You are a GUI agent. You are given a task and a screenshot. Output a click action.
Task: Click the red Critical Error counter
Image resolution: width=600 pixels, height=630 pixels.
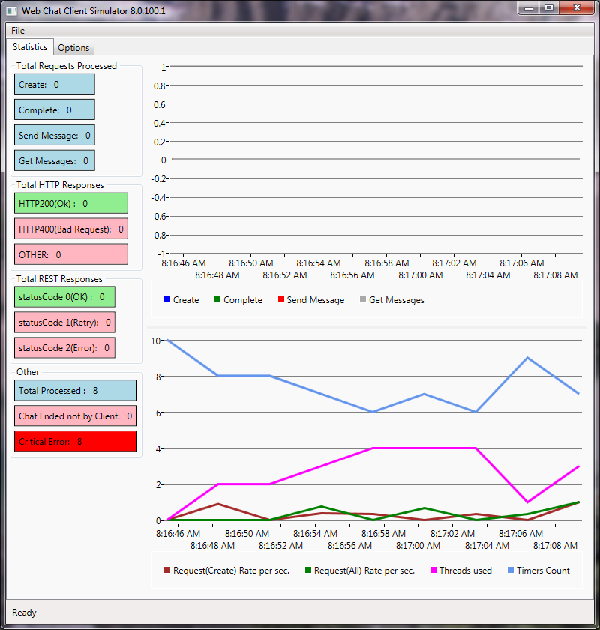coord(75,442)
